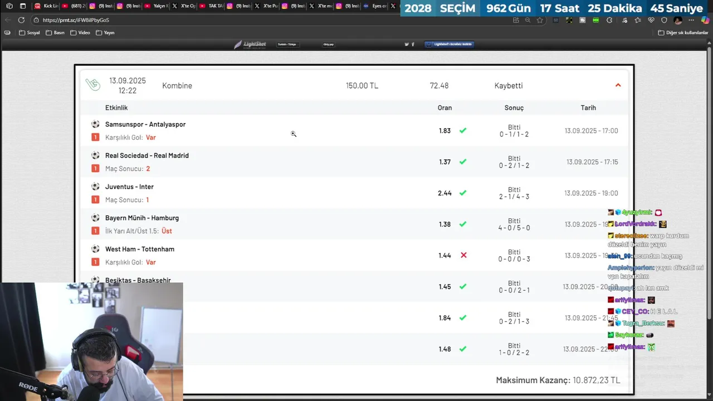Open Basın bookmarks folder

click(x=55, y=32)
